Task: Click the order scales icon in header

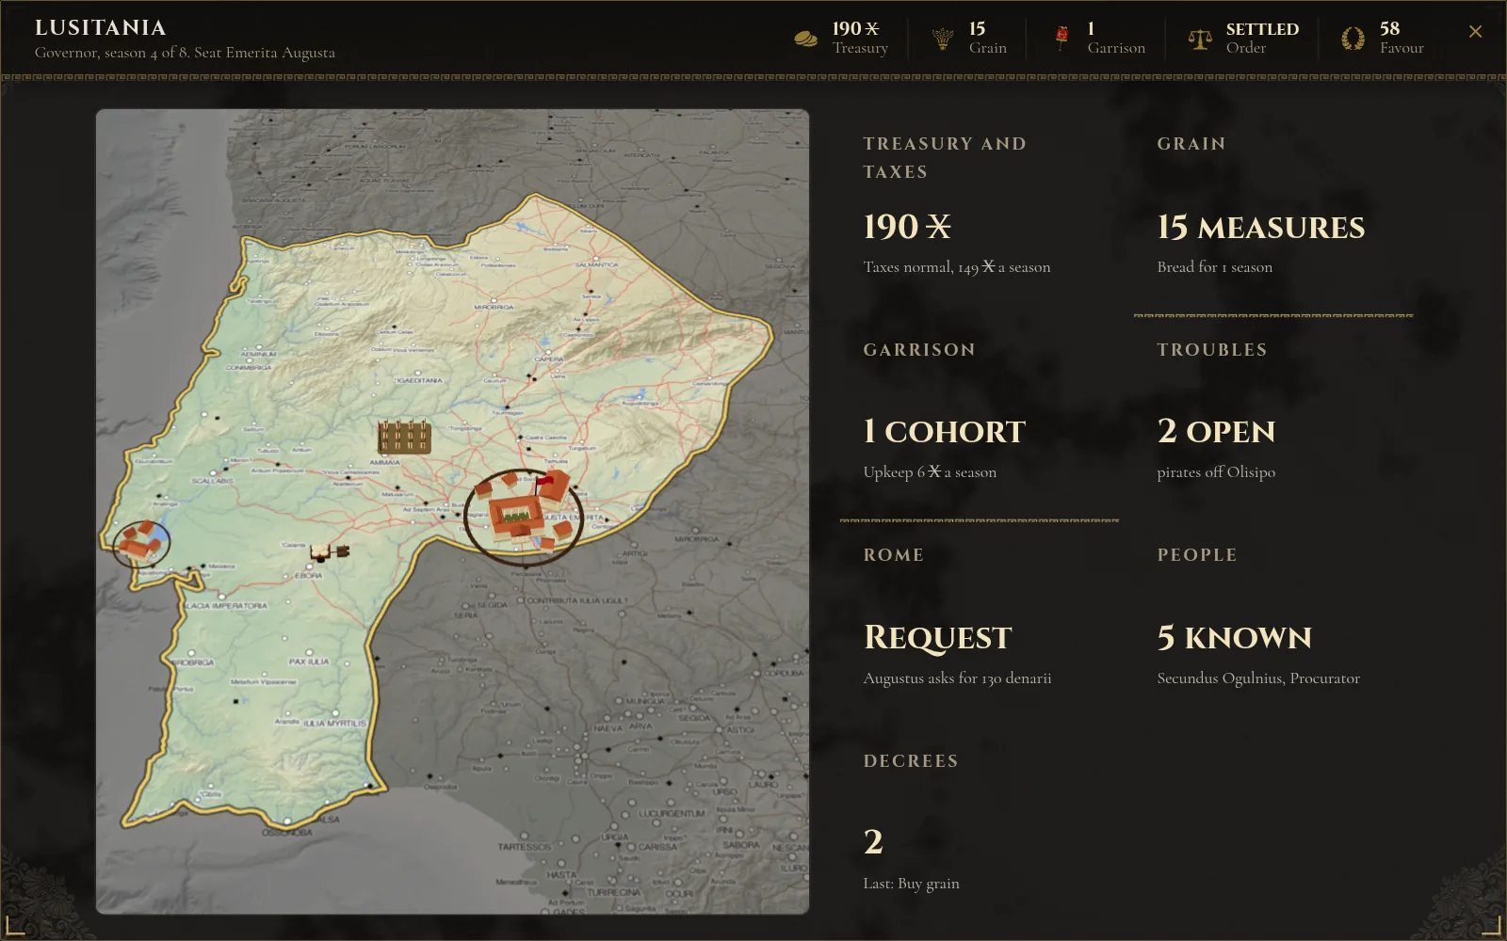Action: pyautogui.click(x=1199, y=39)
